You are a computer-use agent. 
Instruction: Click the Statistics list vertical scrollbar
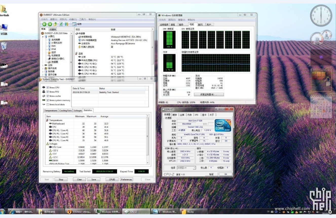pos(148,139)
